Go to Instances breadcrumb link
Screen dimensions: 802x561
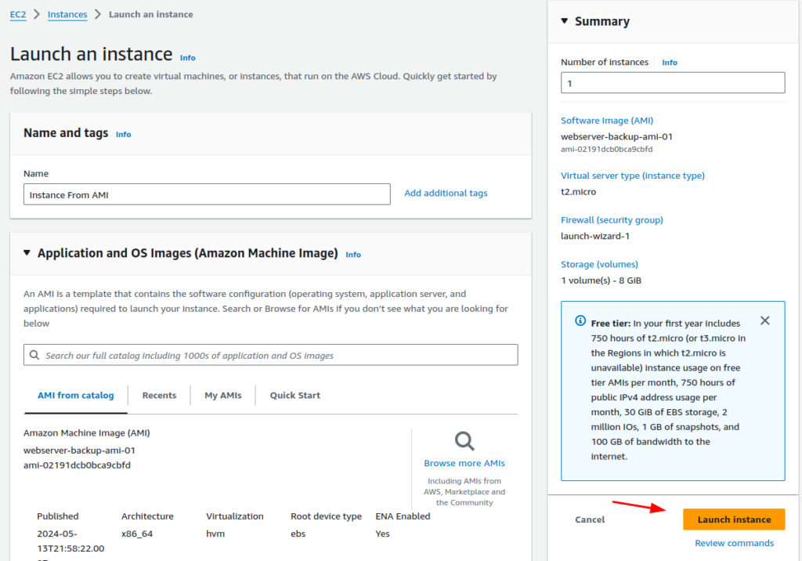(67, 14)
